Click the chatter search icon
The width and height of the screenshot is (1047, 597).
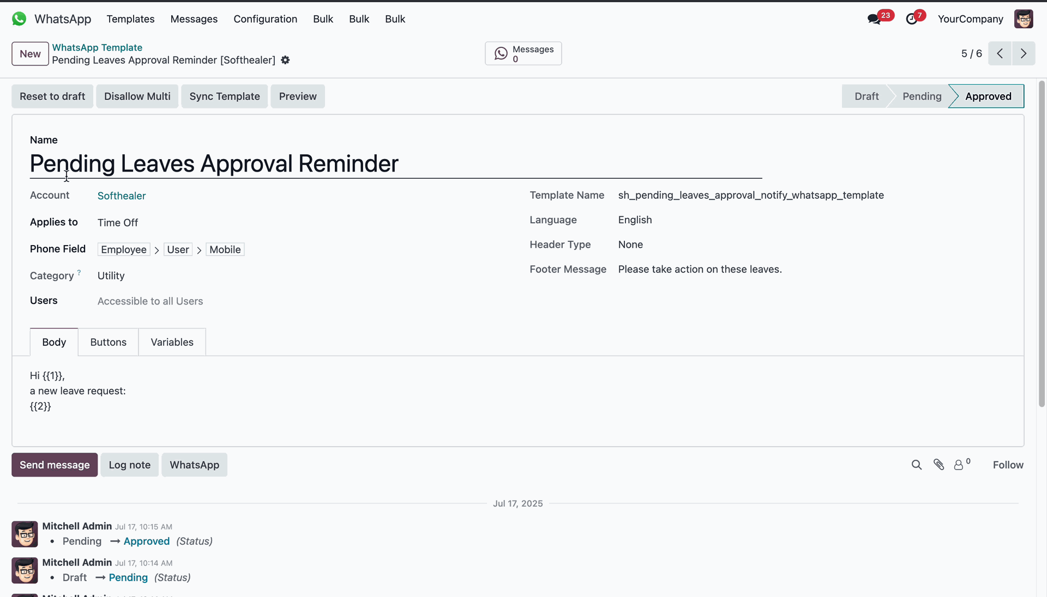(917, 465)
